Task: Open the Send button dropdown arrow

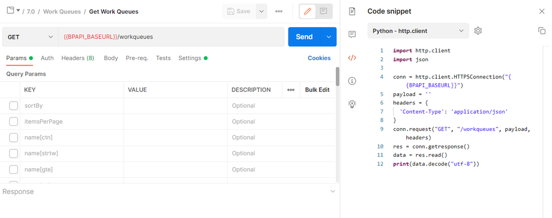Action: 329,37
